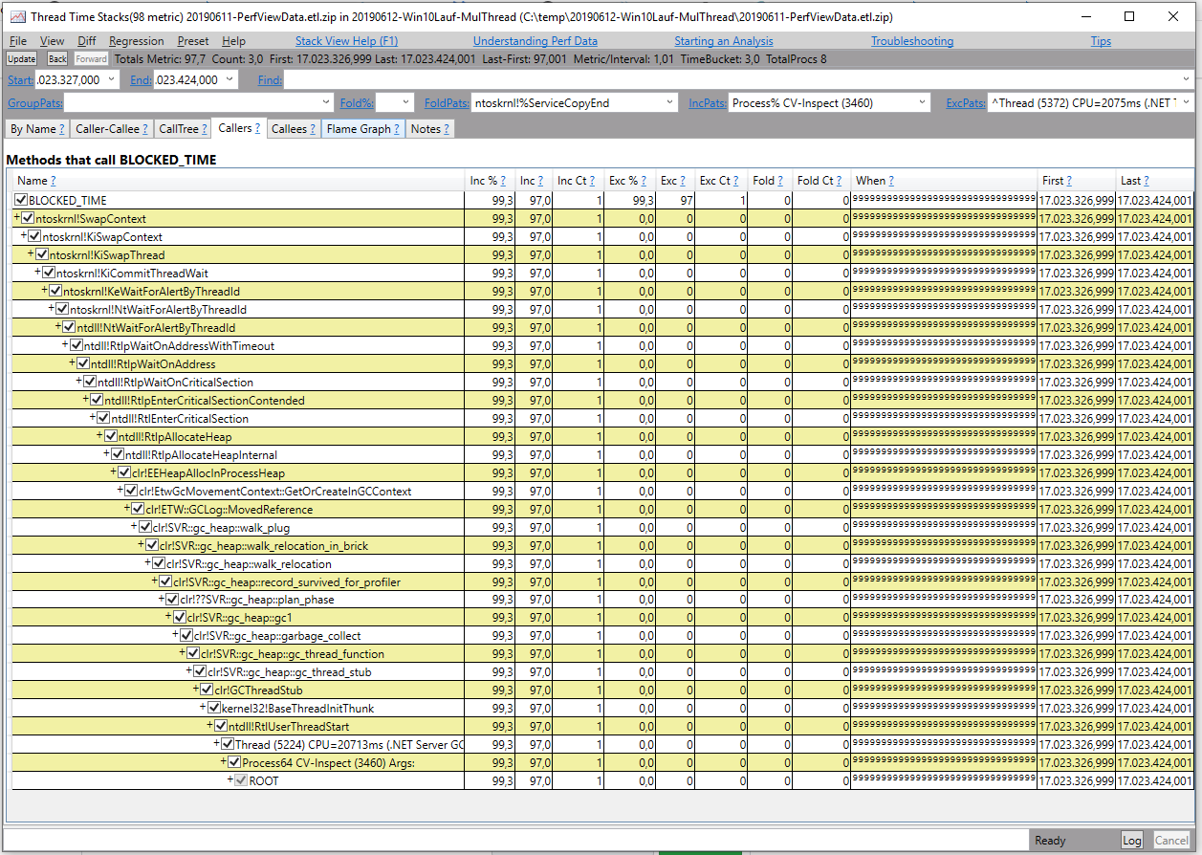Click the Exc Ct column header
Viewport: 1202px width, 855px height.
(722, 181)
